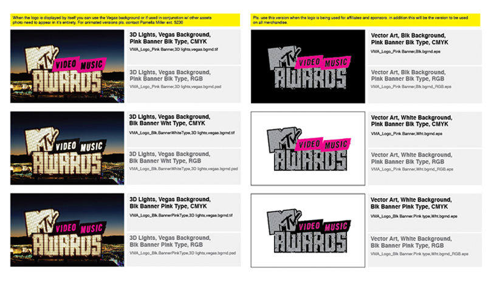Click the '3D Lights, Vegas Background, Pink Banner Blk Type, RGB' heading
This screenshot has width=491, height=294.
tap(170, 76)
